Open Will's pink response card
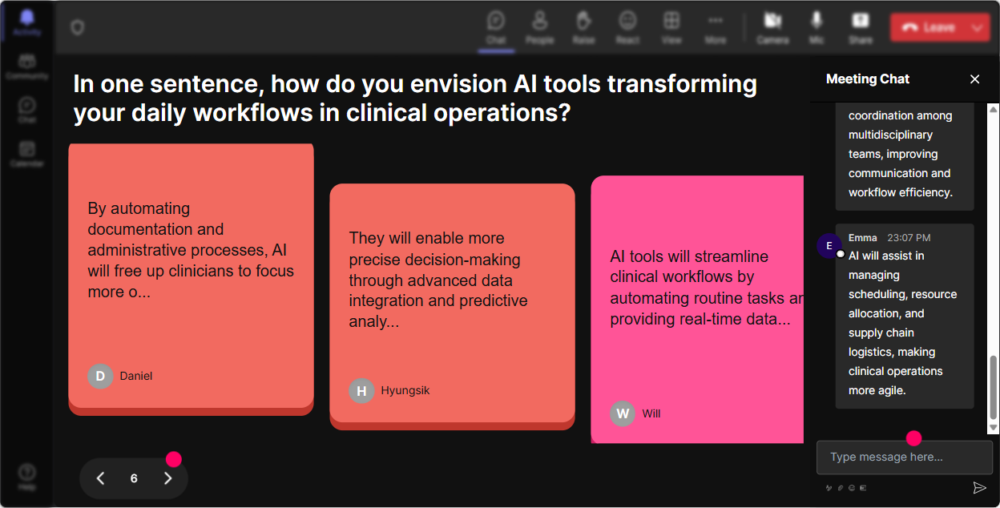Image resolution: width=1000 pixels, height=508 pixels. click(x=697, y=309)
